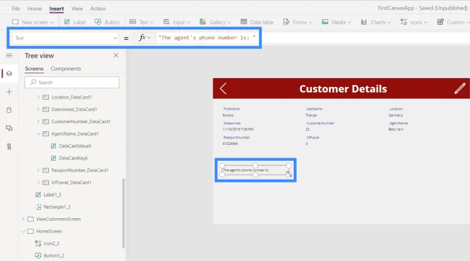The height and width of the screenshot is (261, 470).
Task: Click the back arrow on Customer Details
Action: click(x=223, y=89)
